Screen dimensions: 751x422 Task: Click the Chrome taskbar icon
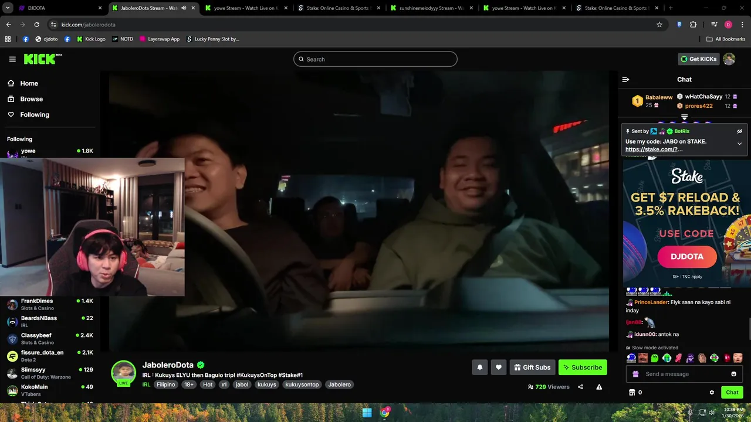[x=385, y=413]
